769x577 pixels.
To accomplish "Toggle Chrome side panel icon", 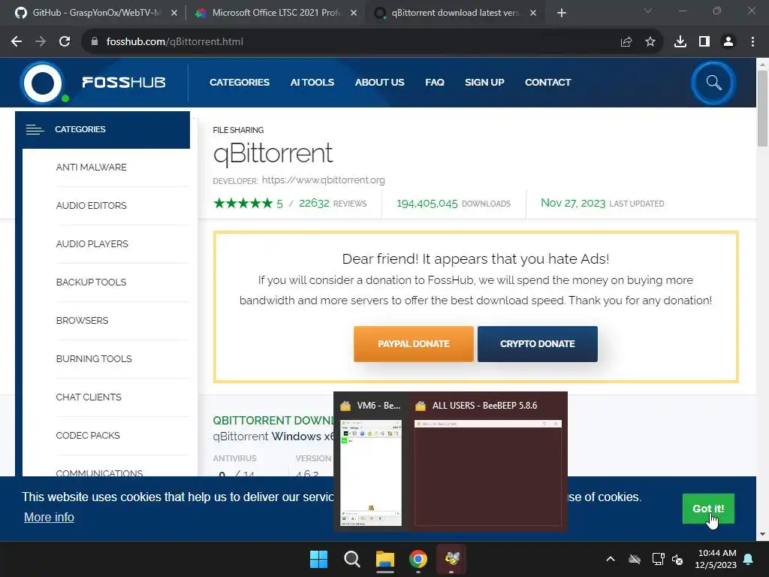I will [704, 42].
